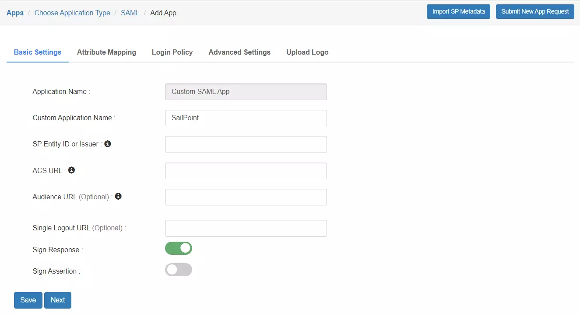Switch to the Attribute Mapping tab
The height and width of the screenshot is (316, 580).
106,52
